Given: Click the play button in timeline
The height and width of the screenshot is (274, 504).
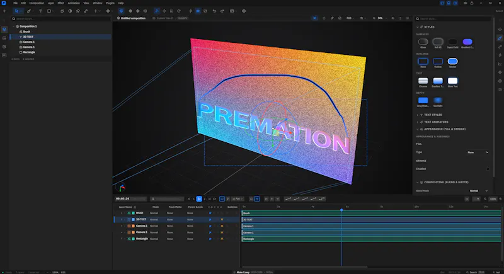Looking at the screenshot, I should pos(199,199).
